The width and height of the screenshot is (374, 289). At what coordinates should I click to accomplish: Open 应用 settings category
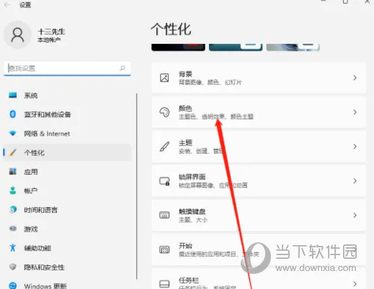(67, 172)
